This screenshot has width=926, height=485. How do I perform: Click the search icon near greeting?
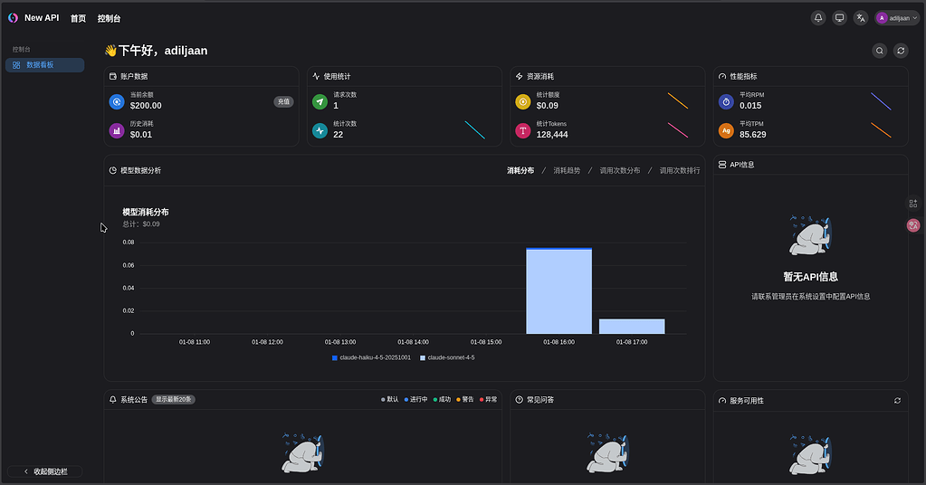(x=879, y=51)
